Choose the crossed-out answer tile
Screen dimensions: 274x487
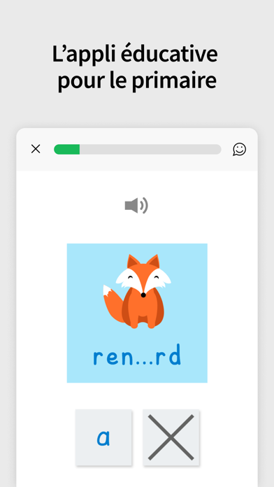[171, 437]
